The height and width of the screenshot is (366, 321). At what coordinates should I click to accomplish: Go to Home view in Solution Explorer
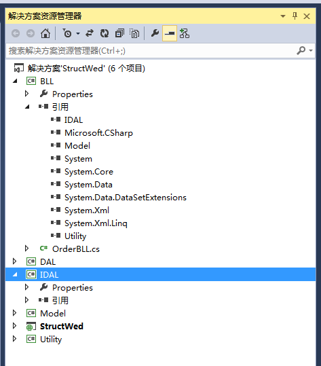pos(45,33)
